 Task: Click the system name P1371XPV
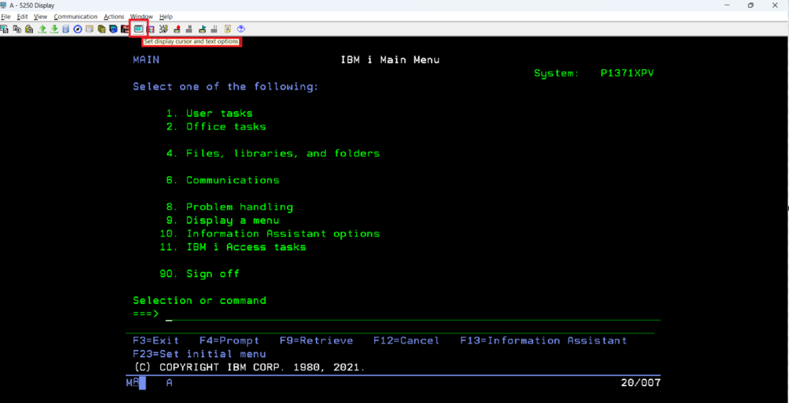tap(628, 74)
